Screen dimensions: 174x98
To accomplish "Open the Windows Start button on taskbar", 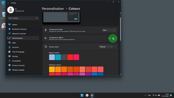I will click(82, 95).
